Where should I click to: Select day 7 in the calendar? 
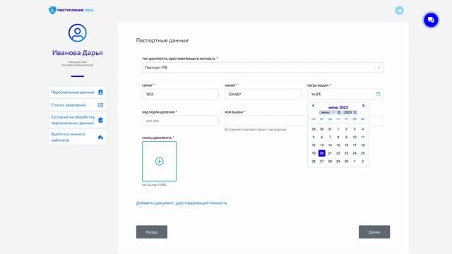coord(330,137)
